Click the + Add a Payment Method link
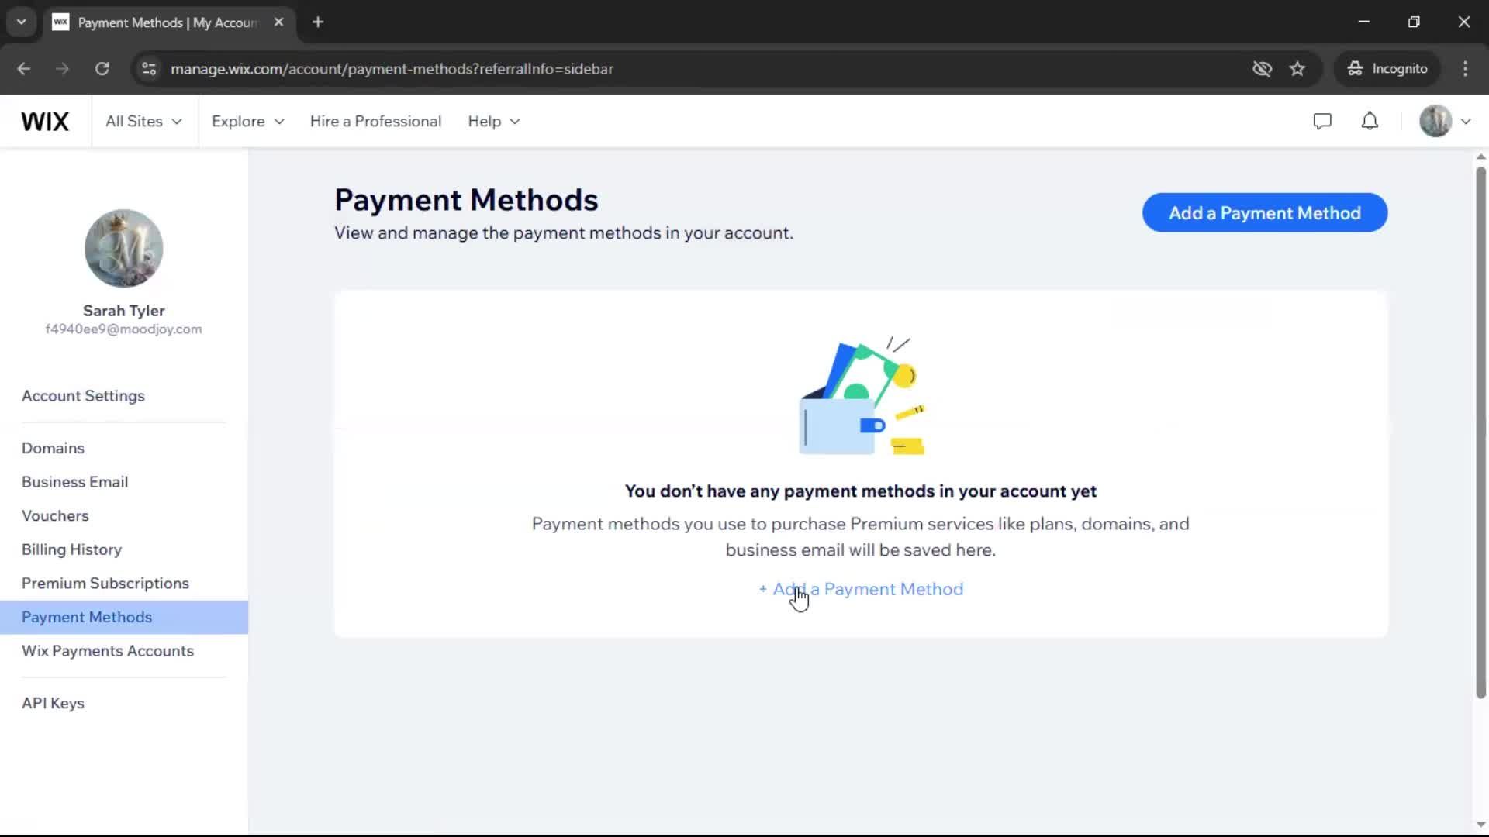This screenshot has width=1489, height=837. coord(861,590)
